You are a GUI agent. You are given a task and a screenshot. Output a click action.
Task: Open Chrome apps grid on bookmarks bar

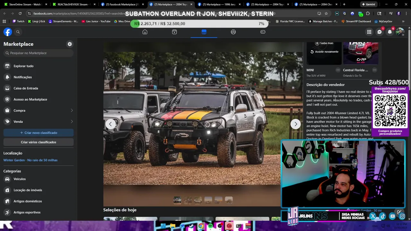4,21
